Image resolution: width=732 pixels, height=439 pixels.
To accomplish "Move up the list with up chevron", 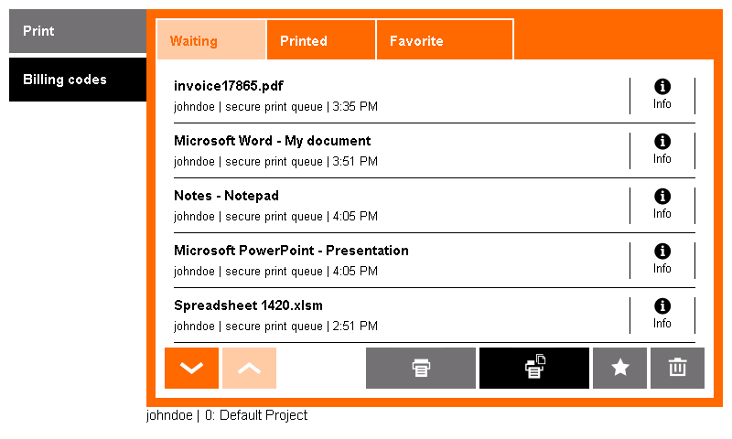I will (249, 368).
